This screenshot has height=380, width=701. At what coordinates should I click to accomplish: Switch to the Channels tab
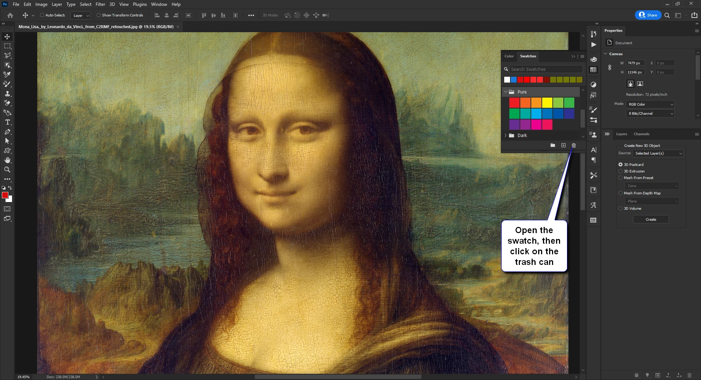coord(641,134)
